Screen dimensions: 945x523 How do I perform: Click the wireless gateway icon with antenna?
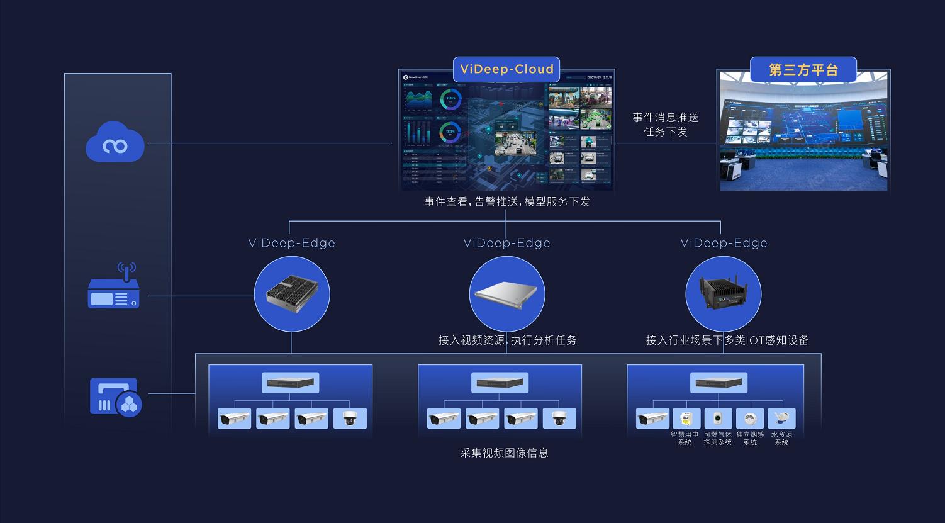click(113, 288)
